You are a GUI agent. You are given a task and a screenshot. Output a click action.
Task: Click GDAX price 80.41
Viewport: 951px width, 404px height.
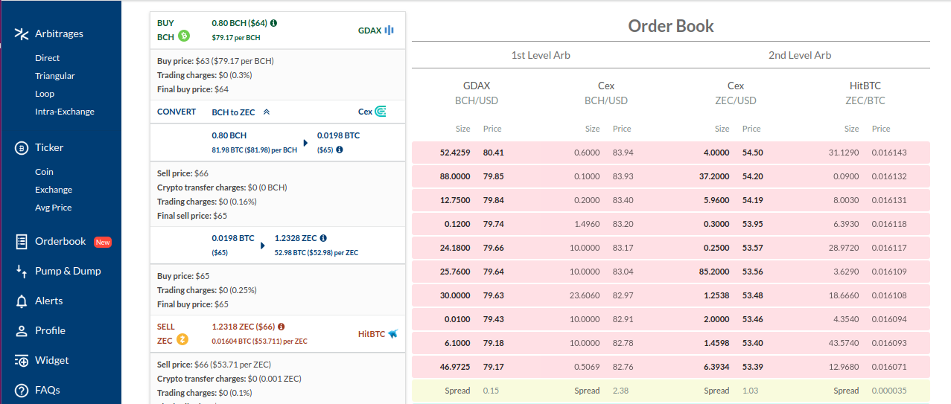[x=493, y=153]
